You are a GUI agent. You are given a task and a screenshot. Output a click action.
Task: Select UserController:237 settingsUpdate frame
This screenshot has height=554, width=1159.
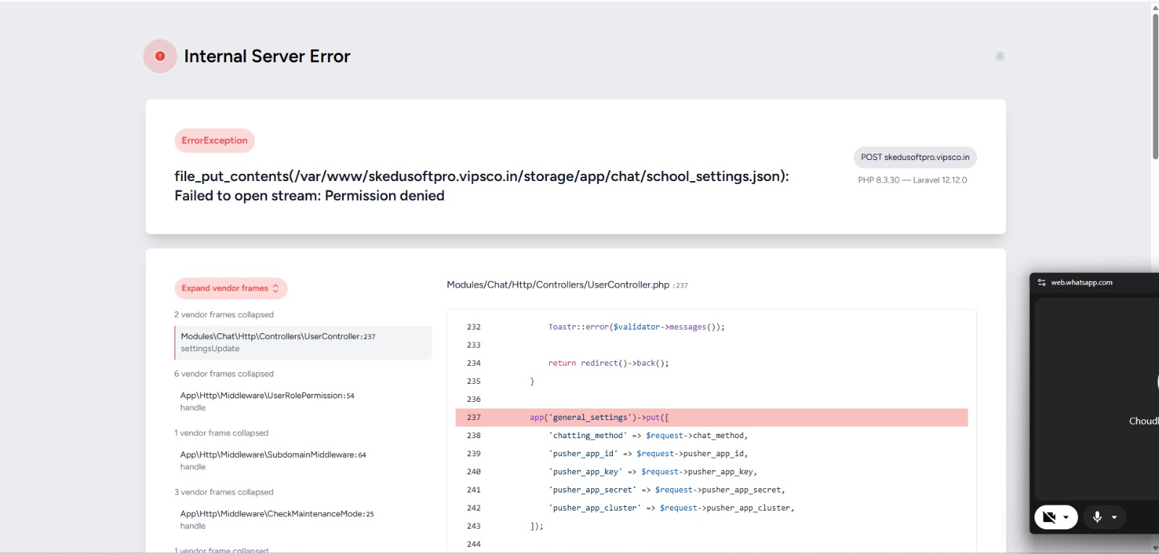click(303, 343)
